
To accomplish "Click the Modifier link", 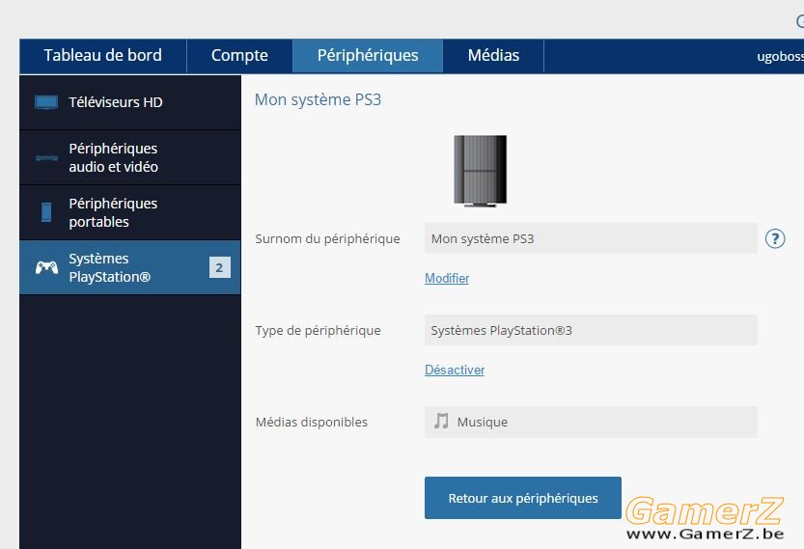I will coord(447,278).
